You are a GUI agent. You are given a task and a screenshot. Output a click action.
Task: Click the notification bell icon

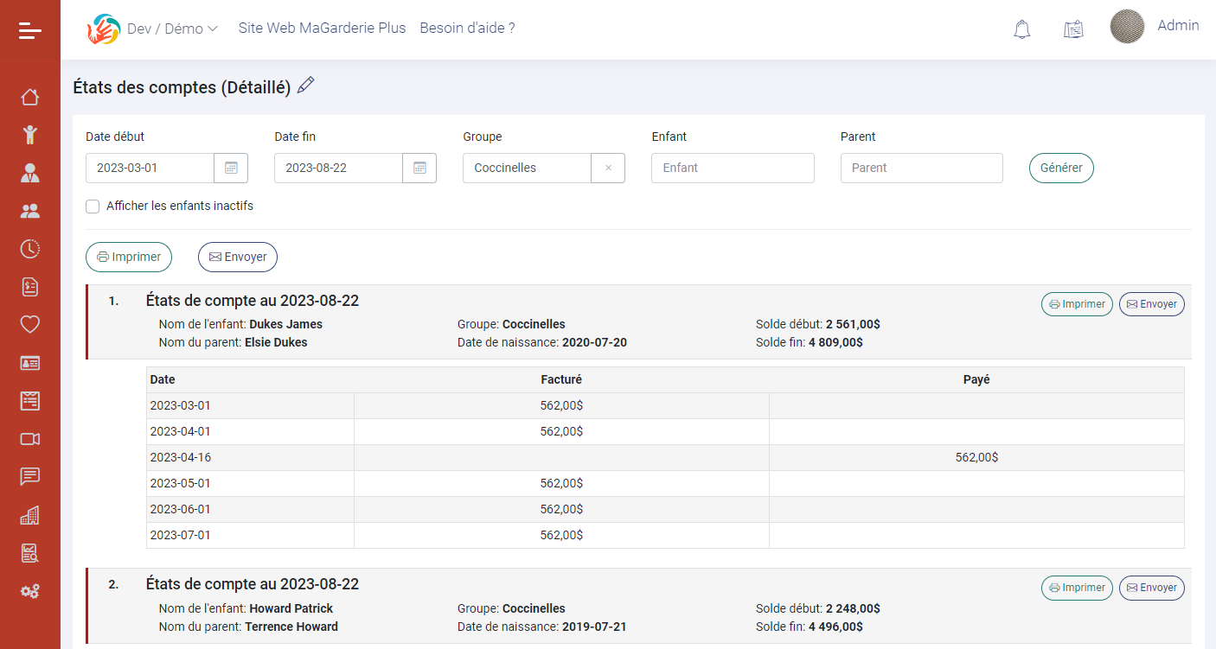point(1021,29)
